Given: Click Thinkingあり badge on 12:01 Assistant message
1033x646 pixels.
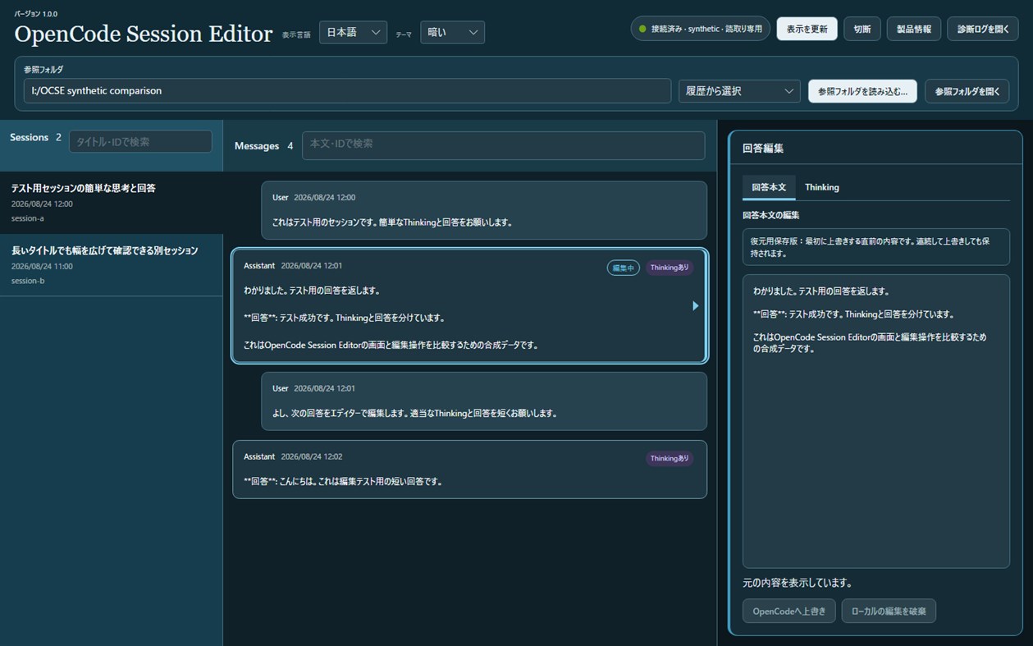Looking at the screenshot, I should (x=670, y=268).
